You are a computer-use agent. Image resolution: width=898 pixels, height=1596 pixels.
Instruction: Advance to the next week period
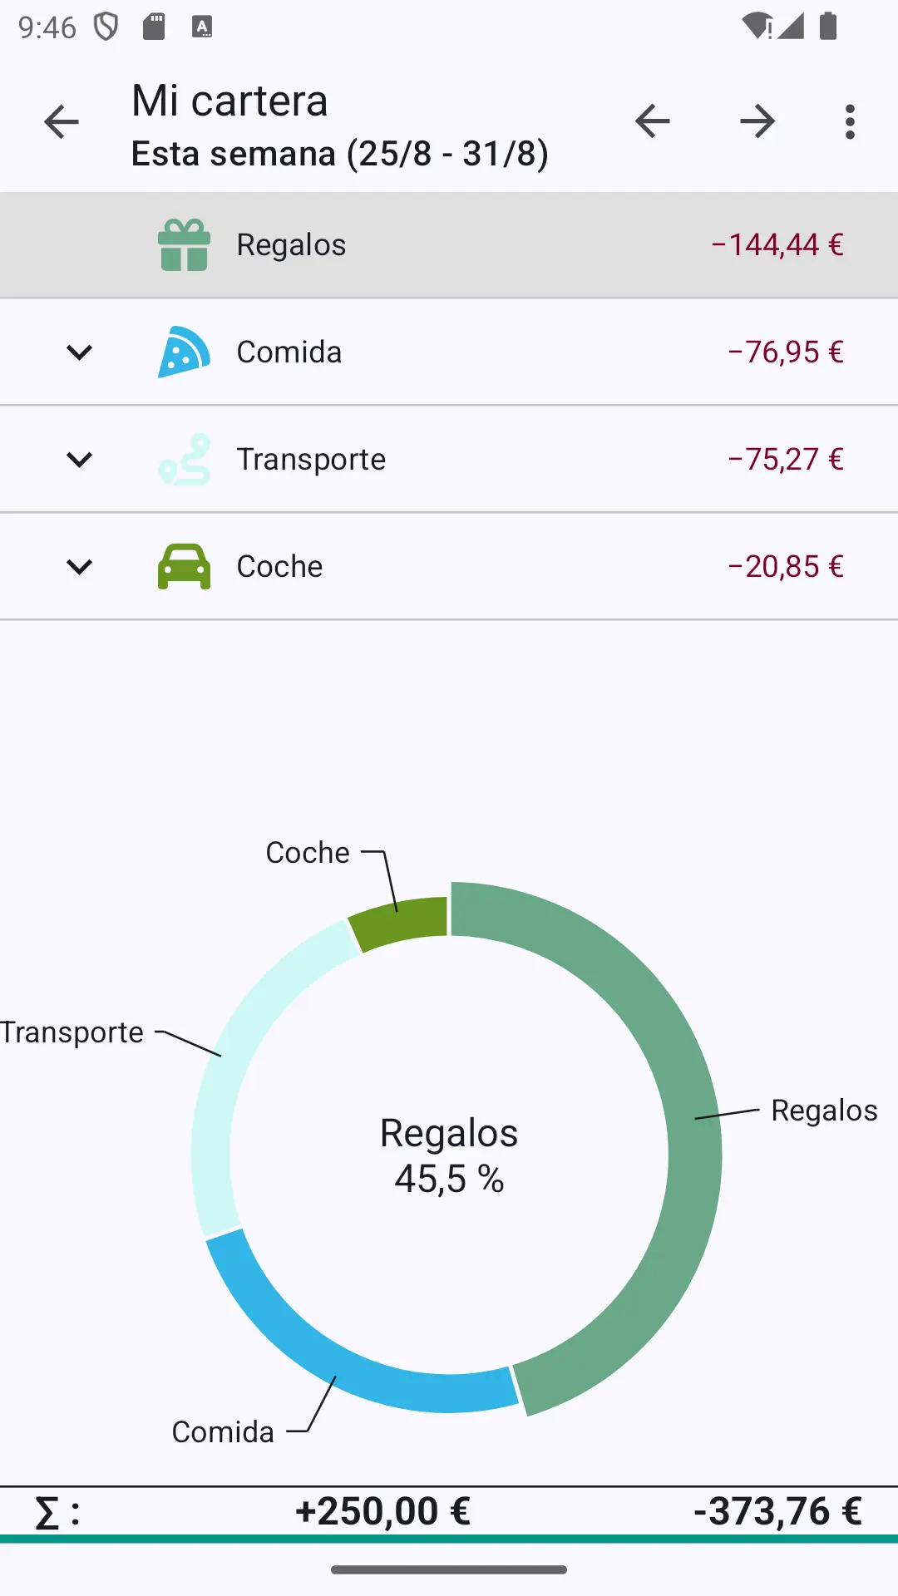757,122
